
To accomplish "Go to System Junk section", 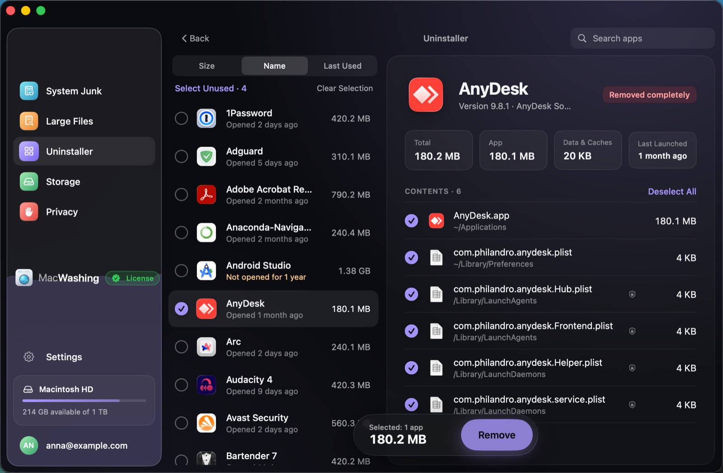I will (x=84, y=91).
